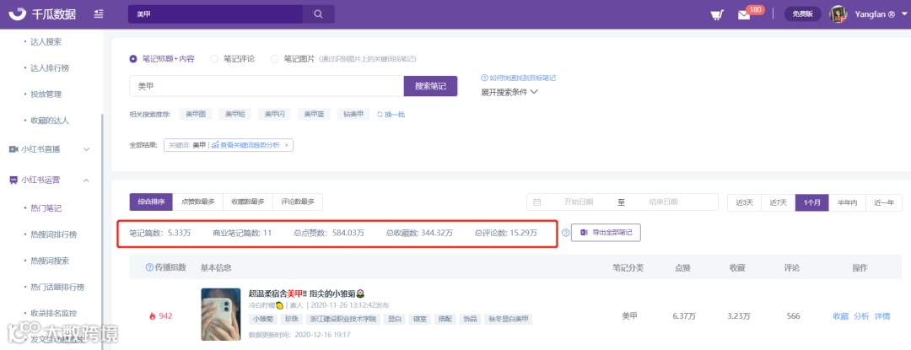
Task: Click the question mark icon beside the export button
Action: pos(565,233)
